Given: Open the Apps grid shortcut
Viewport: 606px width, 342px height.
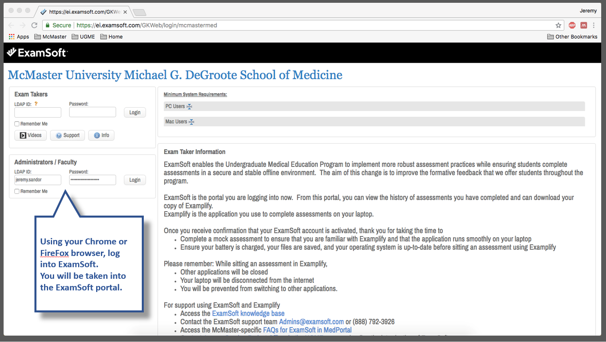Looking at the screenshot, I should pos(19,36).
